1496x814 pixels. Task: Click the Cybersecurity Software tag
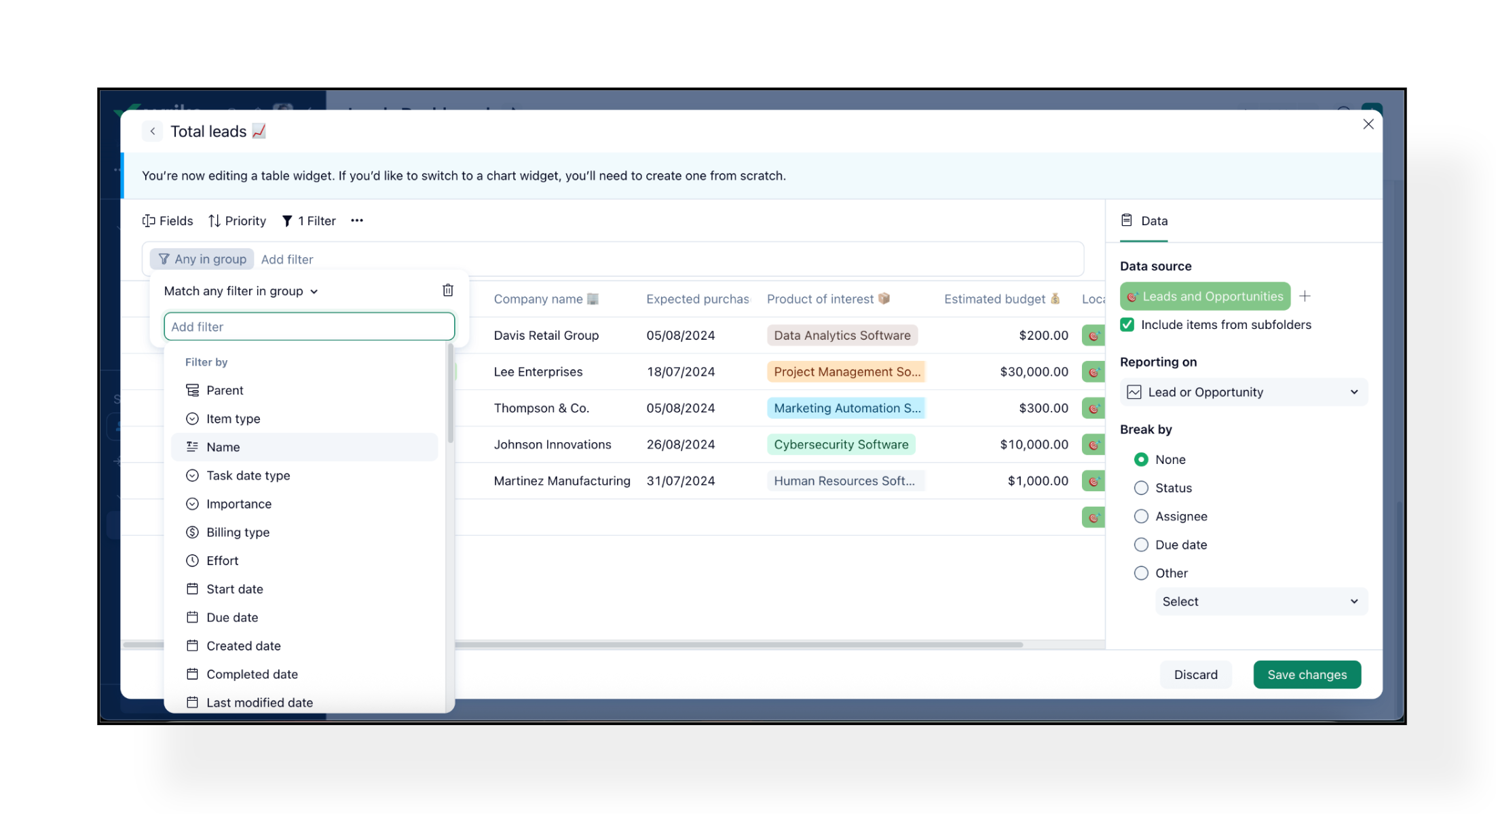pyautogui.click(x=841, y=445)
